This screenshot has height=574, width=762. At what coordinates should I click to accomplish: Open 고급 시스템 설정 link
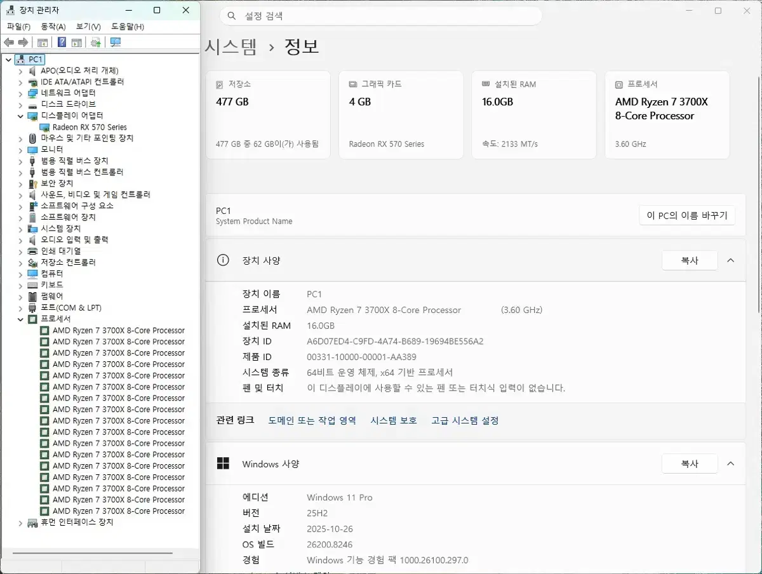[465, 420]
